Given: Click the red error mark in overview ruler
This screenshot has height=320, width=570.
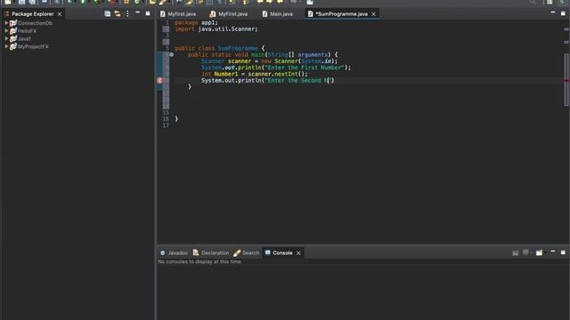Looking at the screenshot, I should 566,81.
